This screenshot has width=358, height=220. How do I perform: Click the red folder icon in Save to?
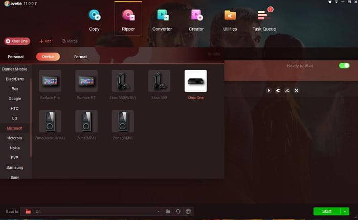coord(28,211)
